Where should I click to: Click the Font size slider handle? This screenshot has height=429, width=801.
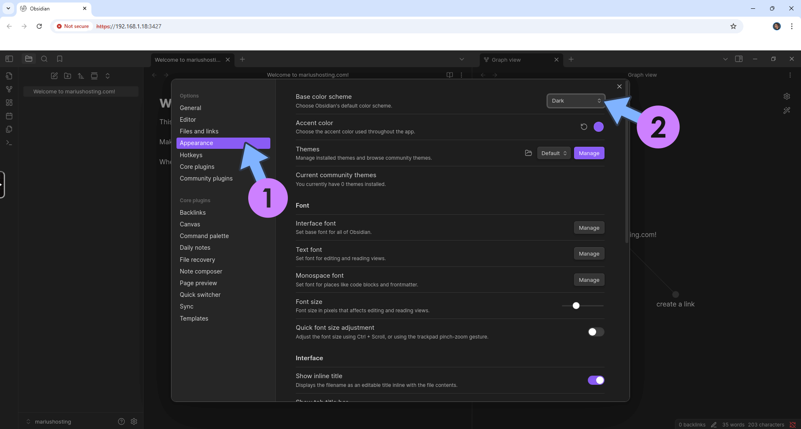pos(576,306)
